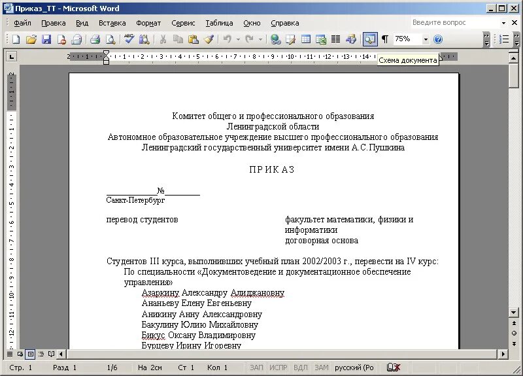
Task: Switch to Reading Layout view
Action: point(51,354)
